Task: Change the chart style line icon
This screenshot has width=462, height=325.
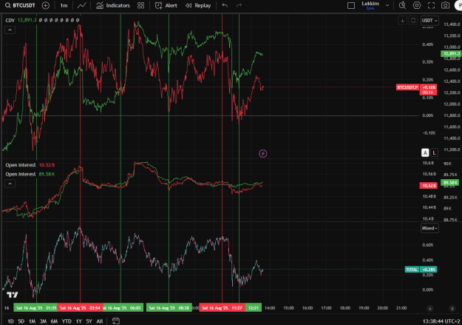Action: click(x=81, y=5)
